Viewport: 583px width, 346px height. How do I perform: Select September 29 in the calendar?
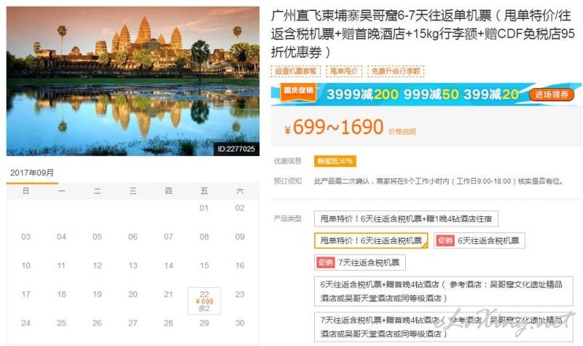click(204, 323)
